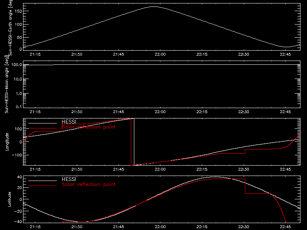307x230 pixels.
Task: Select the 21:30 label under the Latitude plot
Action: coord(77,227)
